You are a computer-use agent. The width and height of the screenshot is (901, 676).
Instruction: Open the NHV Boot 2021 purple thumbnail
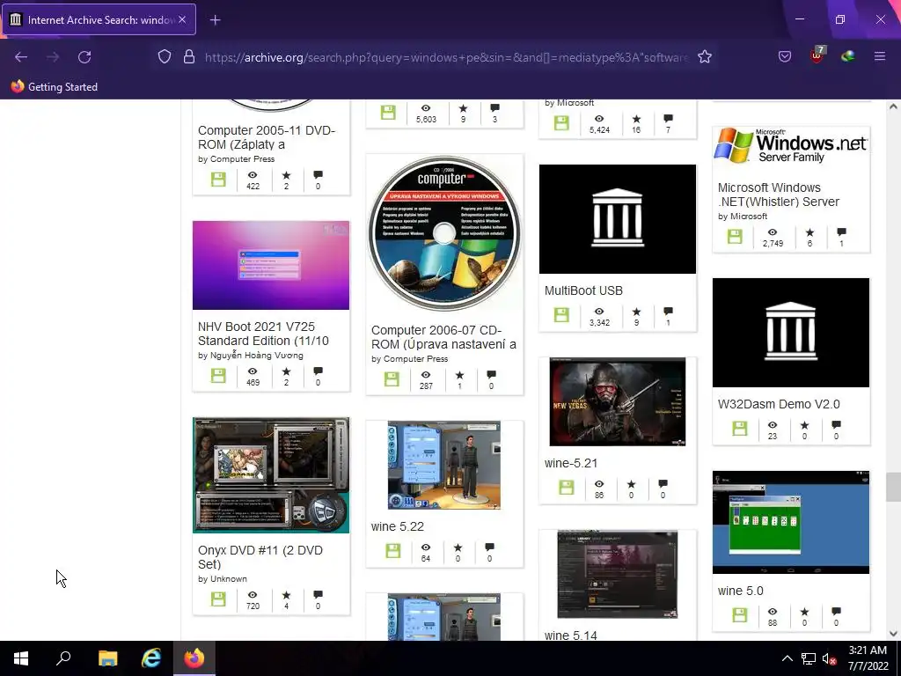click(271, 265)
